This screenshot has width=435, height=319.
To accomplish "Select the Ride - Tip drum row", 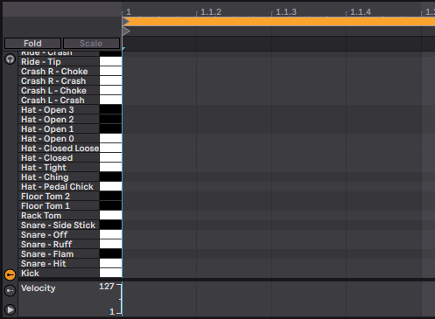I will [59, 62].
